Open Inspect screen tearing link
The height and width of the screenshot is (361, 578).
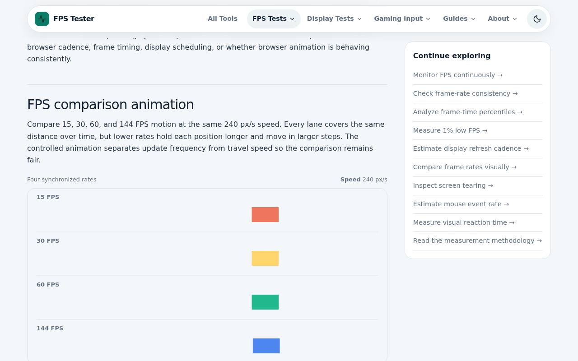453,185
